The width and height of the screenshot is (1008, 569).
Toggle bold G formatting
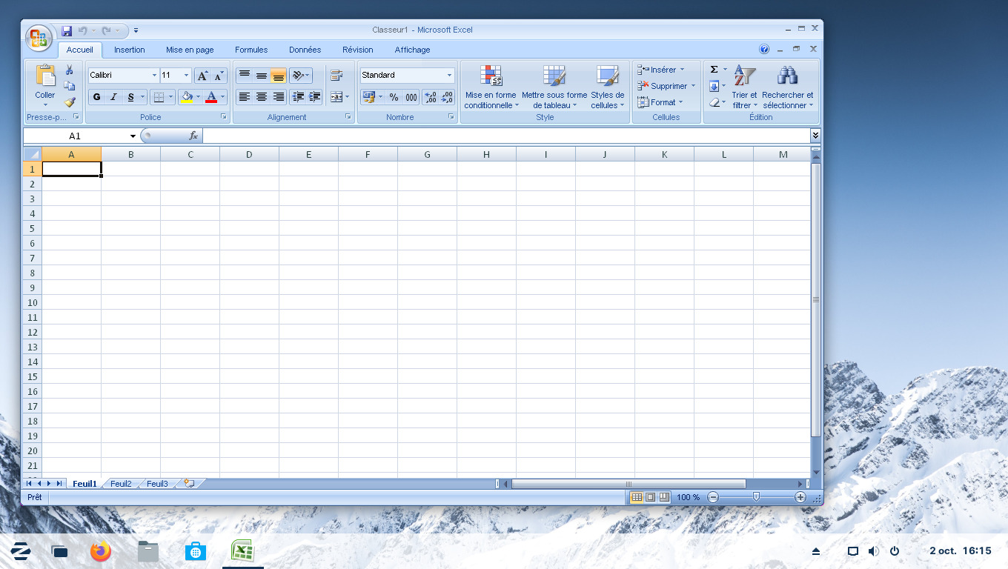point(96,97)
